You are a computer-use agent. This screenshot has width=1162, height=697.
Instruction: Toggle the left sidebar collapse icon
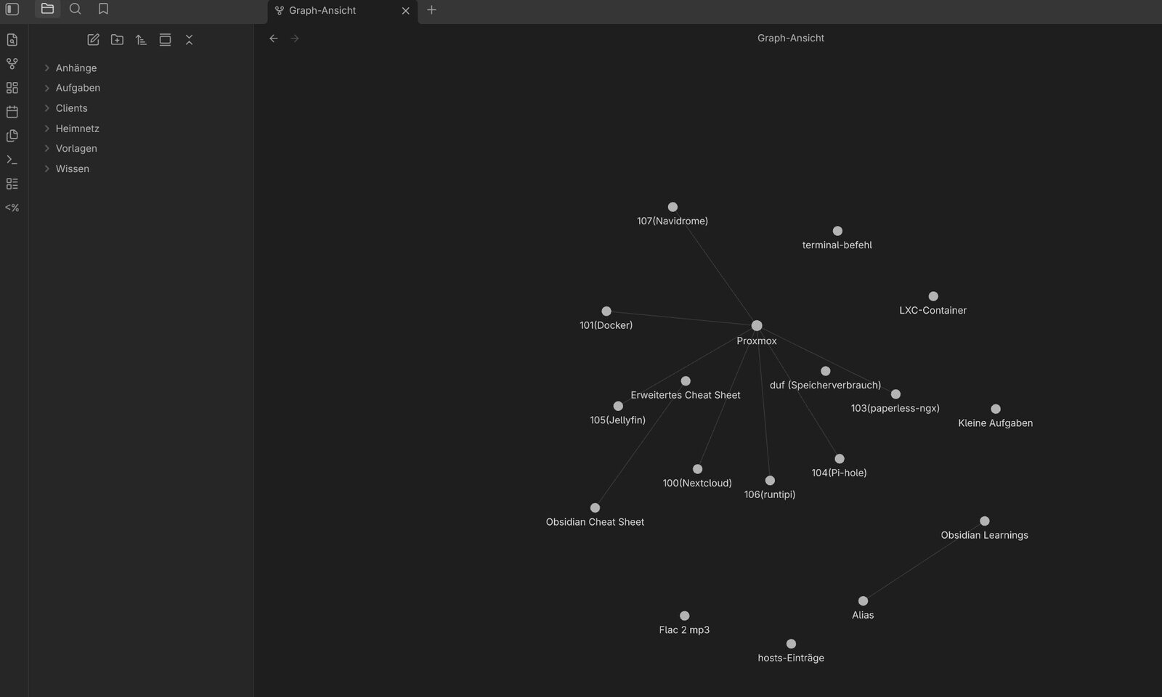click(x=12, y=9)
